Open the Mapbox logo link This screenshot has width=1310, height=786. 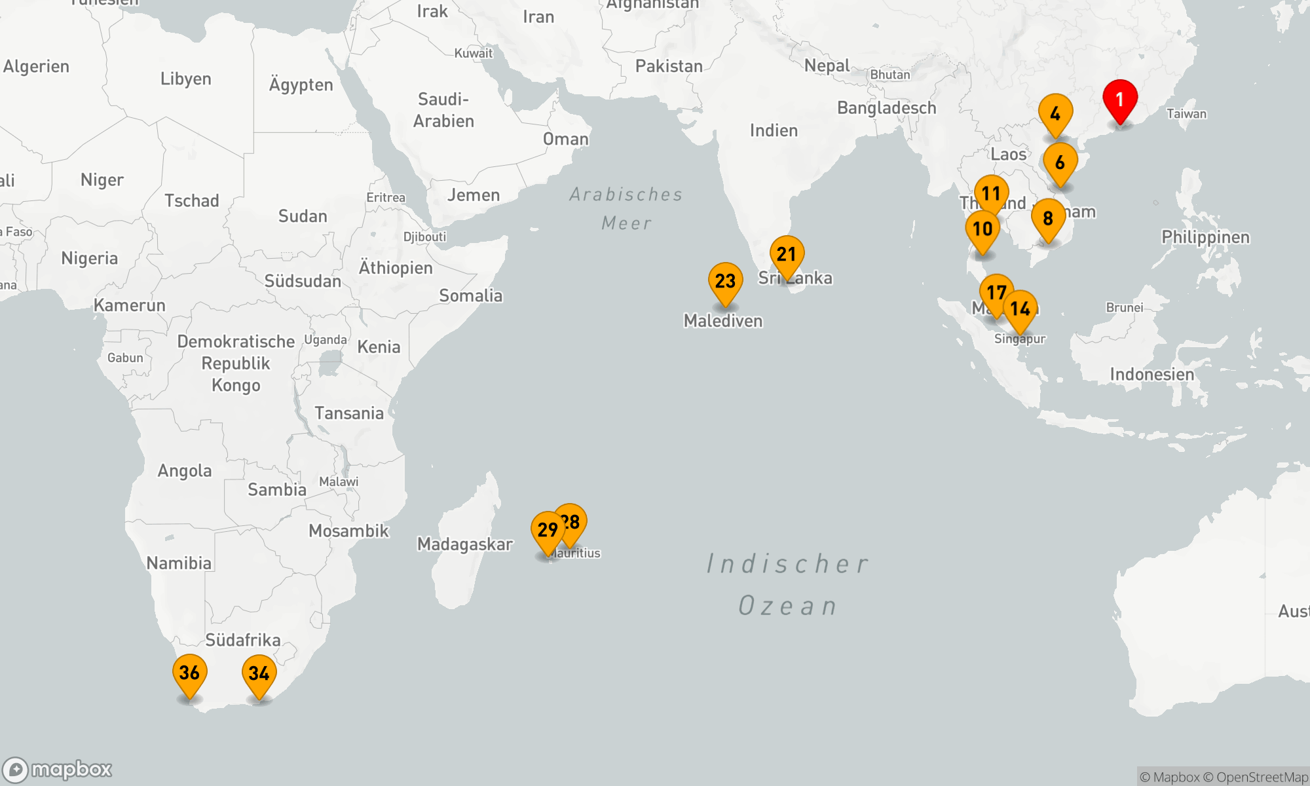pyautogui.click(x=58, y=769)
